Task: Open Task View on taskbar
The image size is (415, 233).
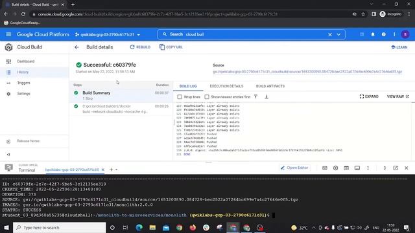Action: [125, 227]
